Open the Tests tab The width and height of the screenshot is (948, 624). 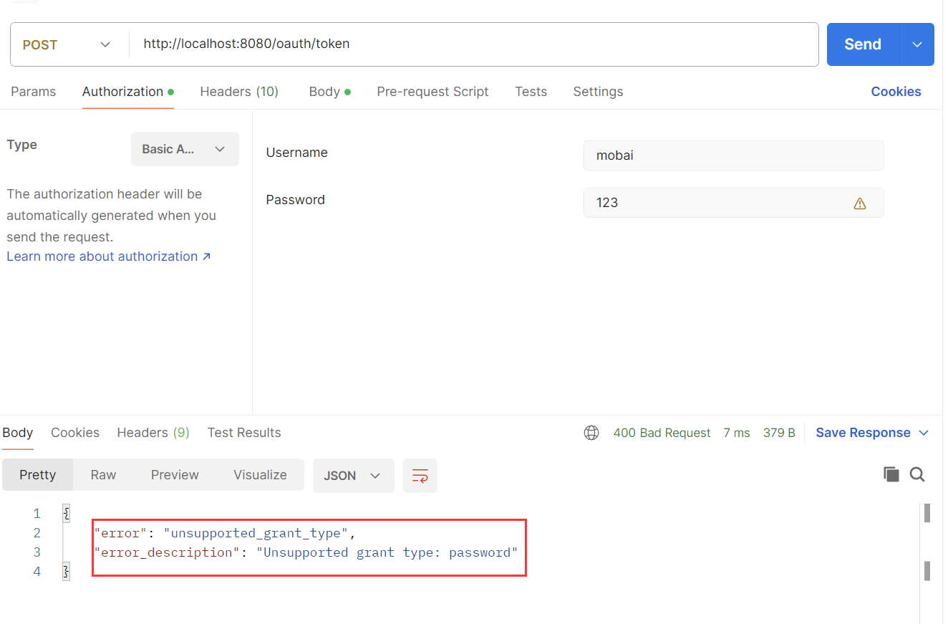531,92
